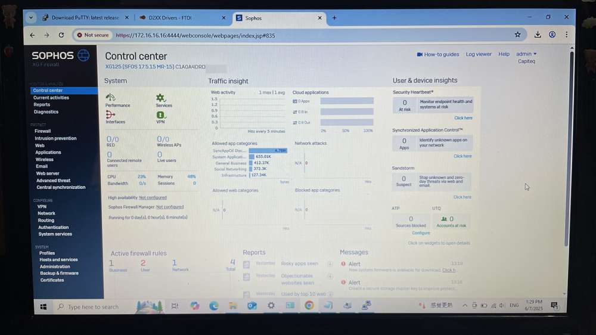The width and height of the screenshot is (596, 335).
Task: Select Control center in sidebar
Action: (x=64, y=91)
